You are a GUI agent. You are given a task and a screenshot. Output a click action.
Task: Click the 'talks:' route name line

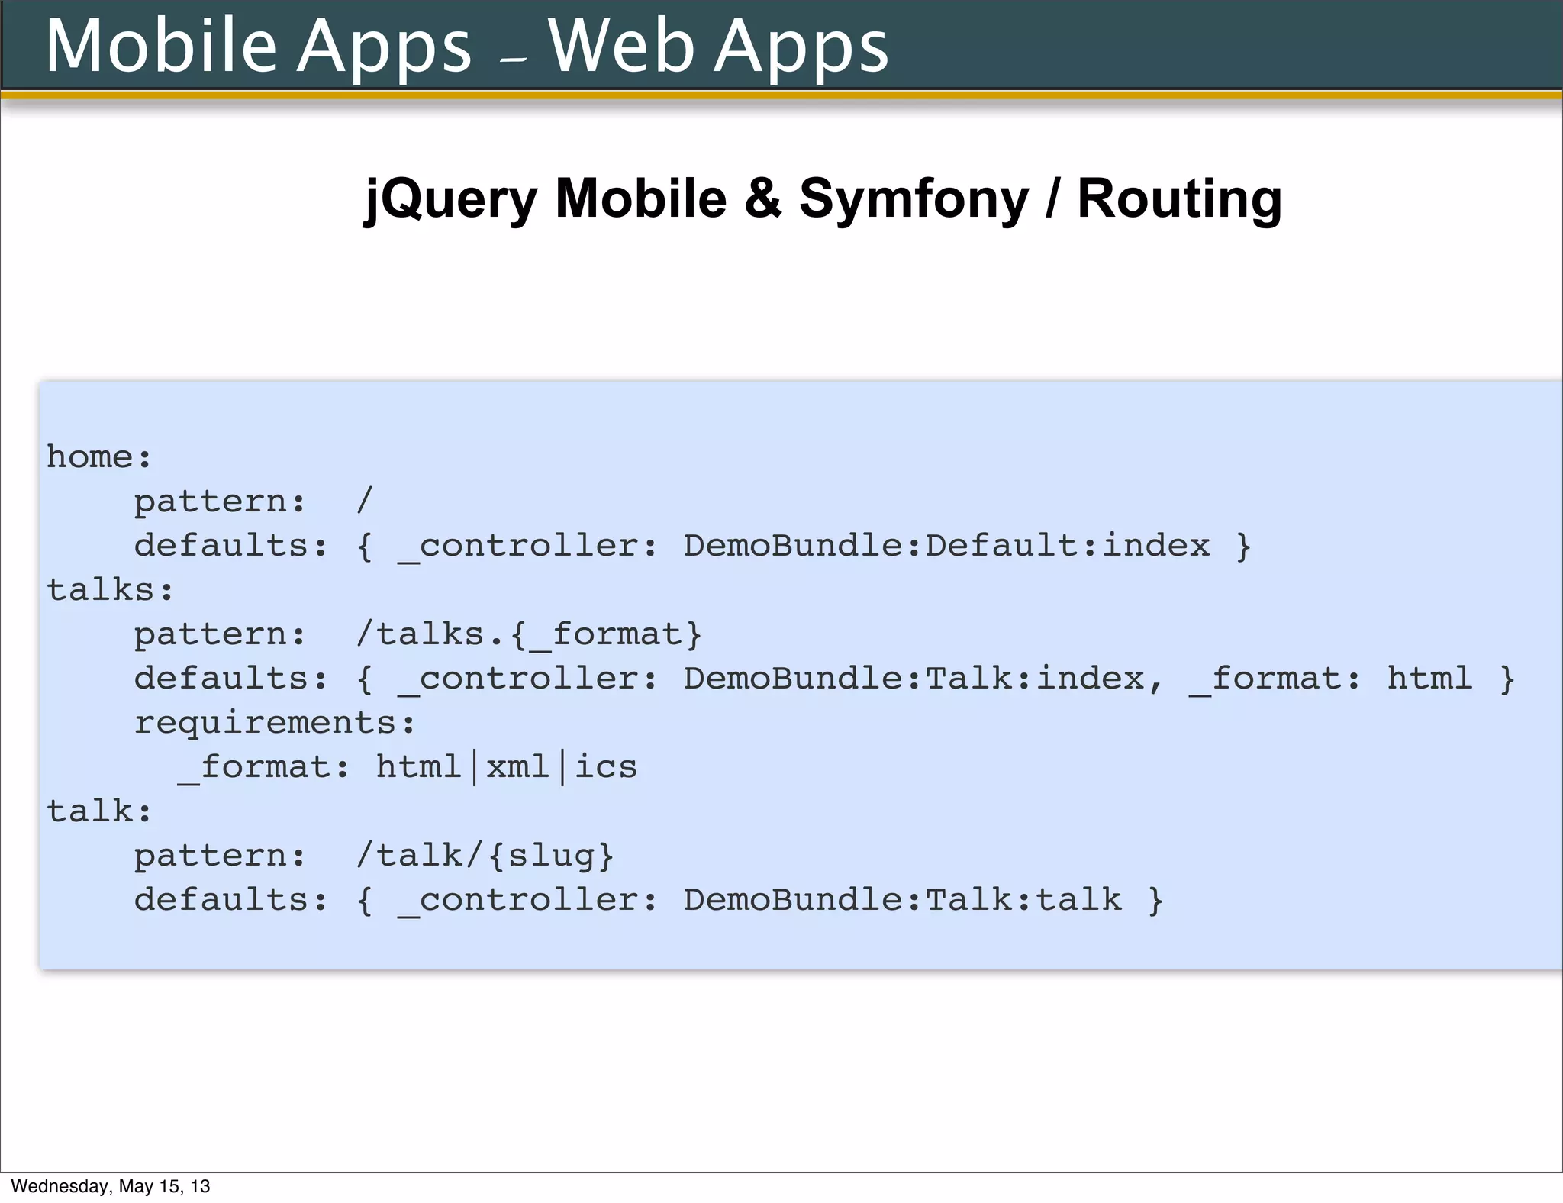(x=111, y=590)
